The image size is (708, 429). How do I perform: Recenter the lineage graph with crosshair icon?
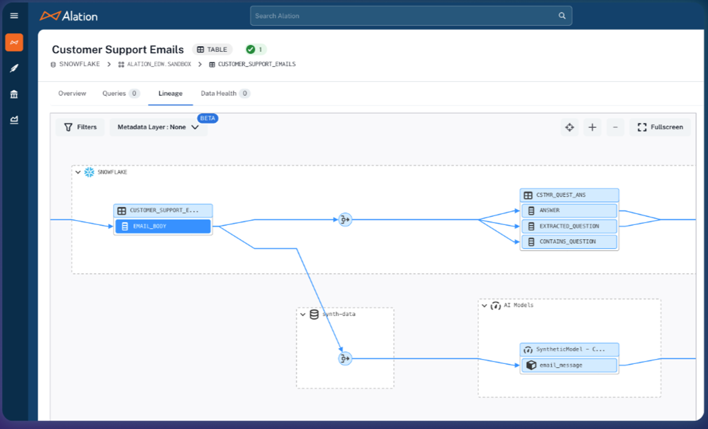tap(570, 127)
